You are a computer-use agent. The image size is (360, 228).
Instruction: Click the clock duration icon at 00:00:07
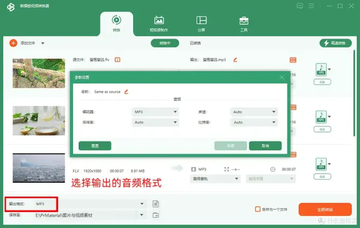coord(273,169)
